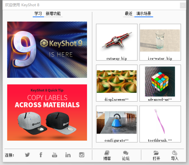189x165 pixels.
Task: Click the 导入 import icon
Action: 174,156
